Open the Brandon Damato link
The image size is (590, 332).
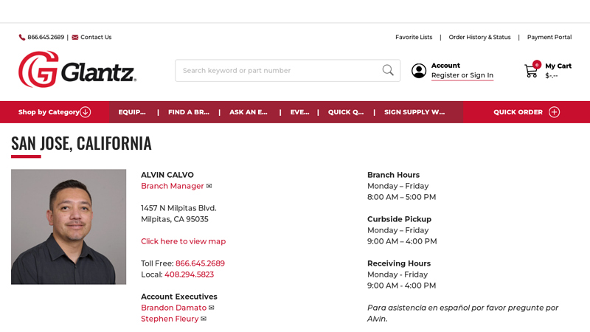(174, 308)
